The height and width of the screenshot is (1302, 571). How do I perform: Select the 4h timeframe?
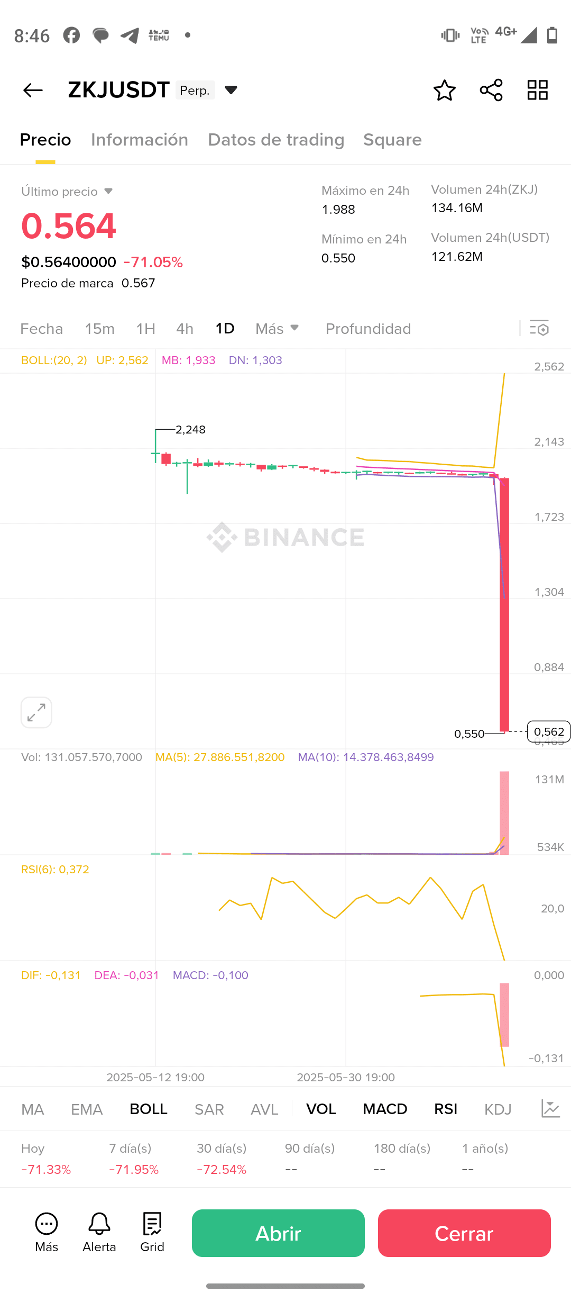click(x=185, y=329)
